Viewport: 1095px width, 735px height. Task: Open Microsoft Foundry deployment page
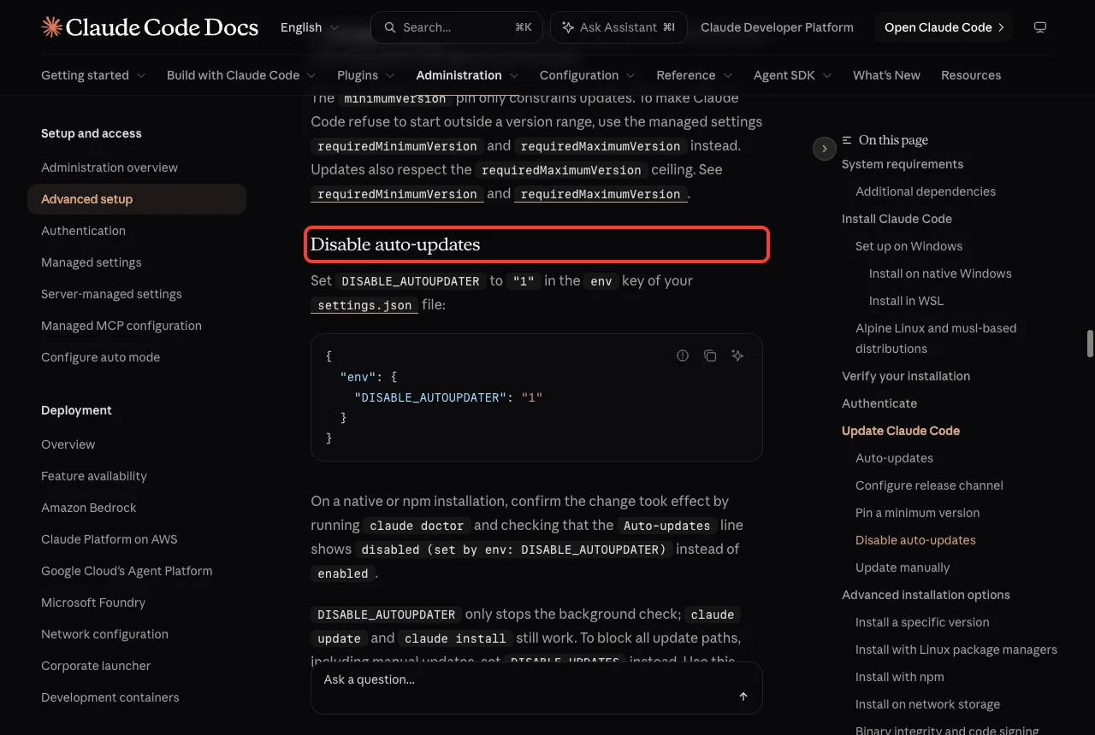click(93, 603)
